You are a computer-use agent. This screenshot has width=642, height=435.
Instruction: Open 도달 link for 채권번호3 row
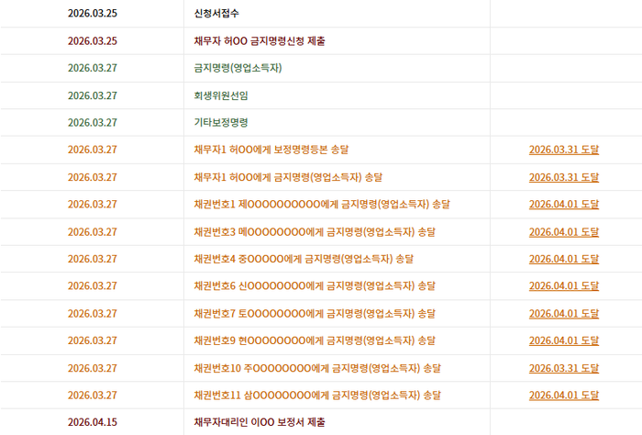click(564, 232)
